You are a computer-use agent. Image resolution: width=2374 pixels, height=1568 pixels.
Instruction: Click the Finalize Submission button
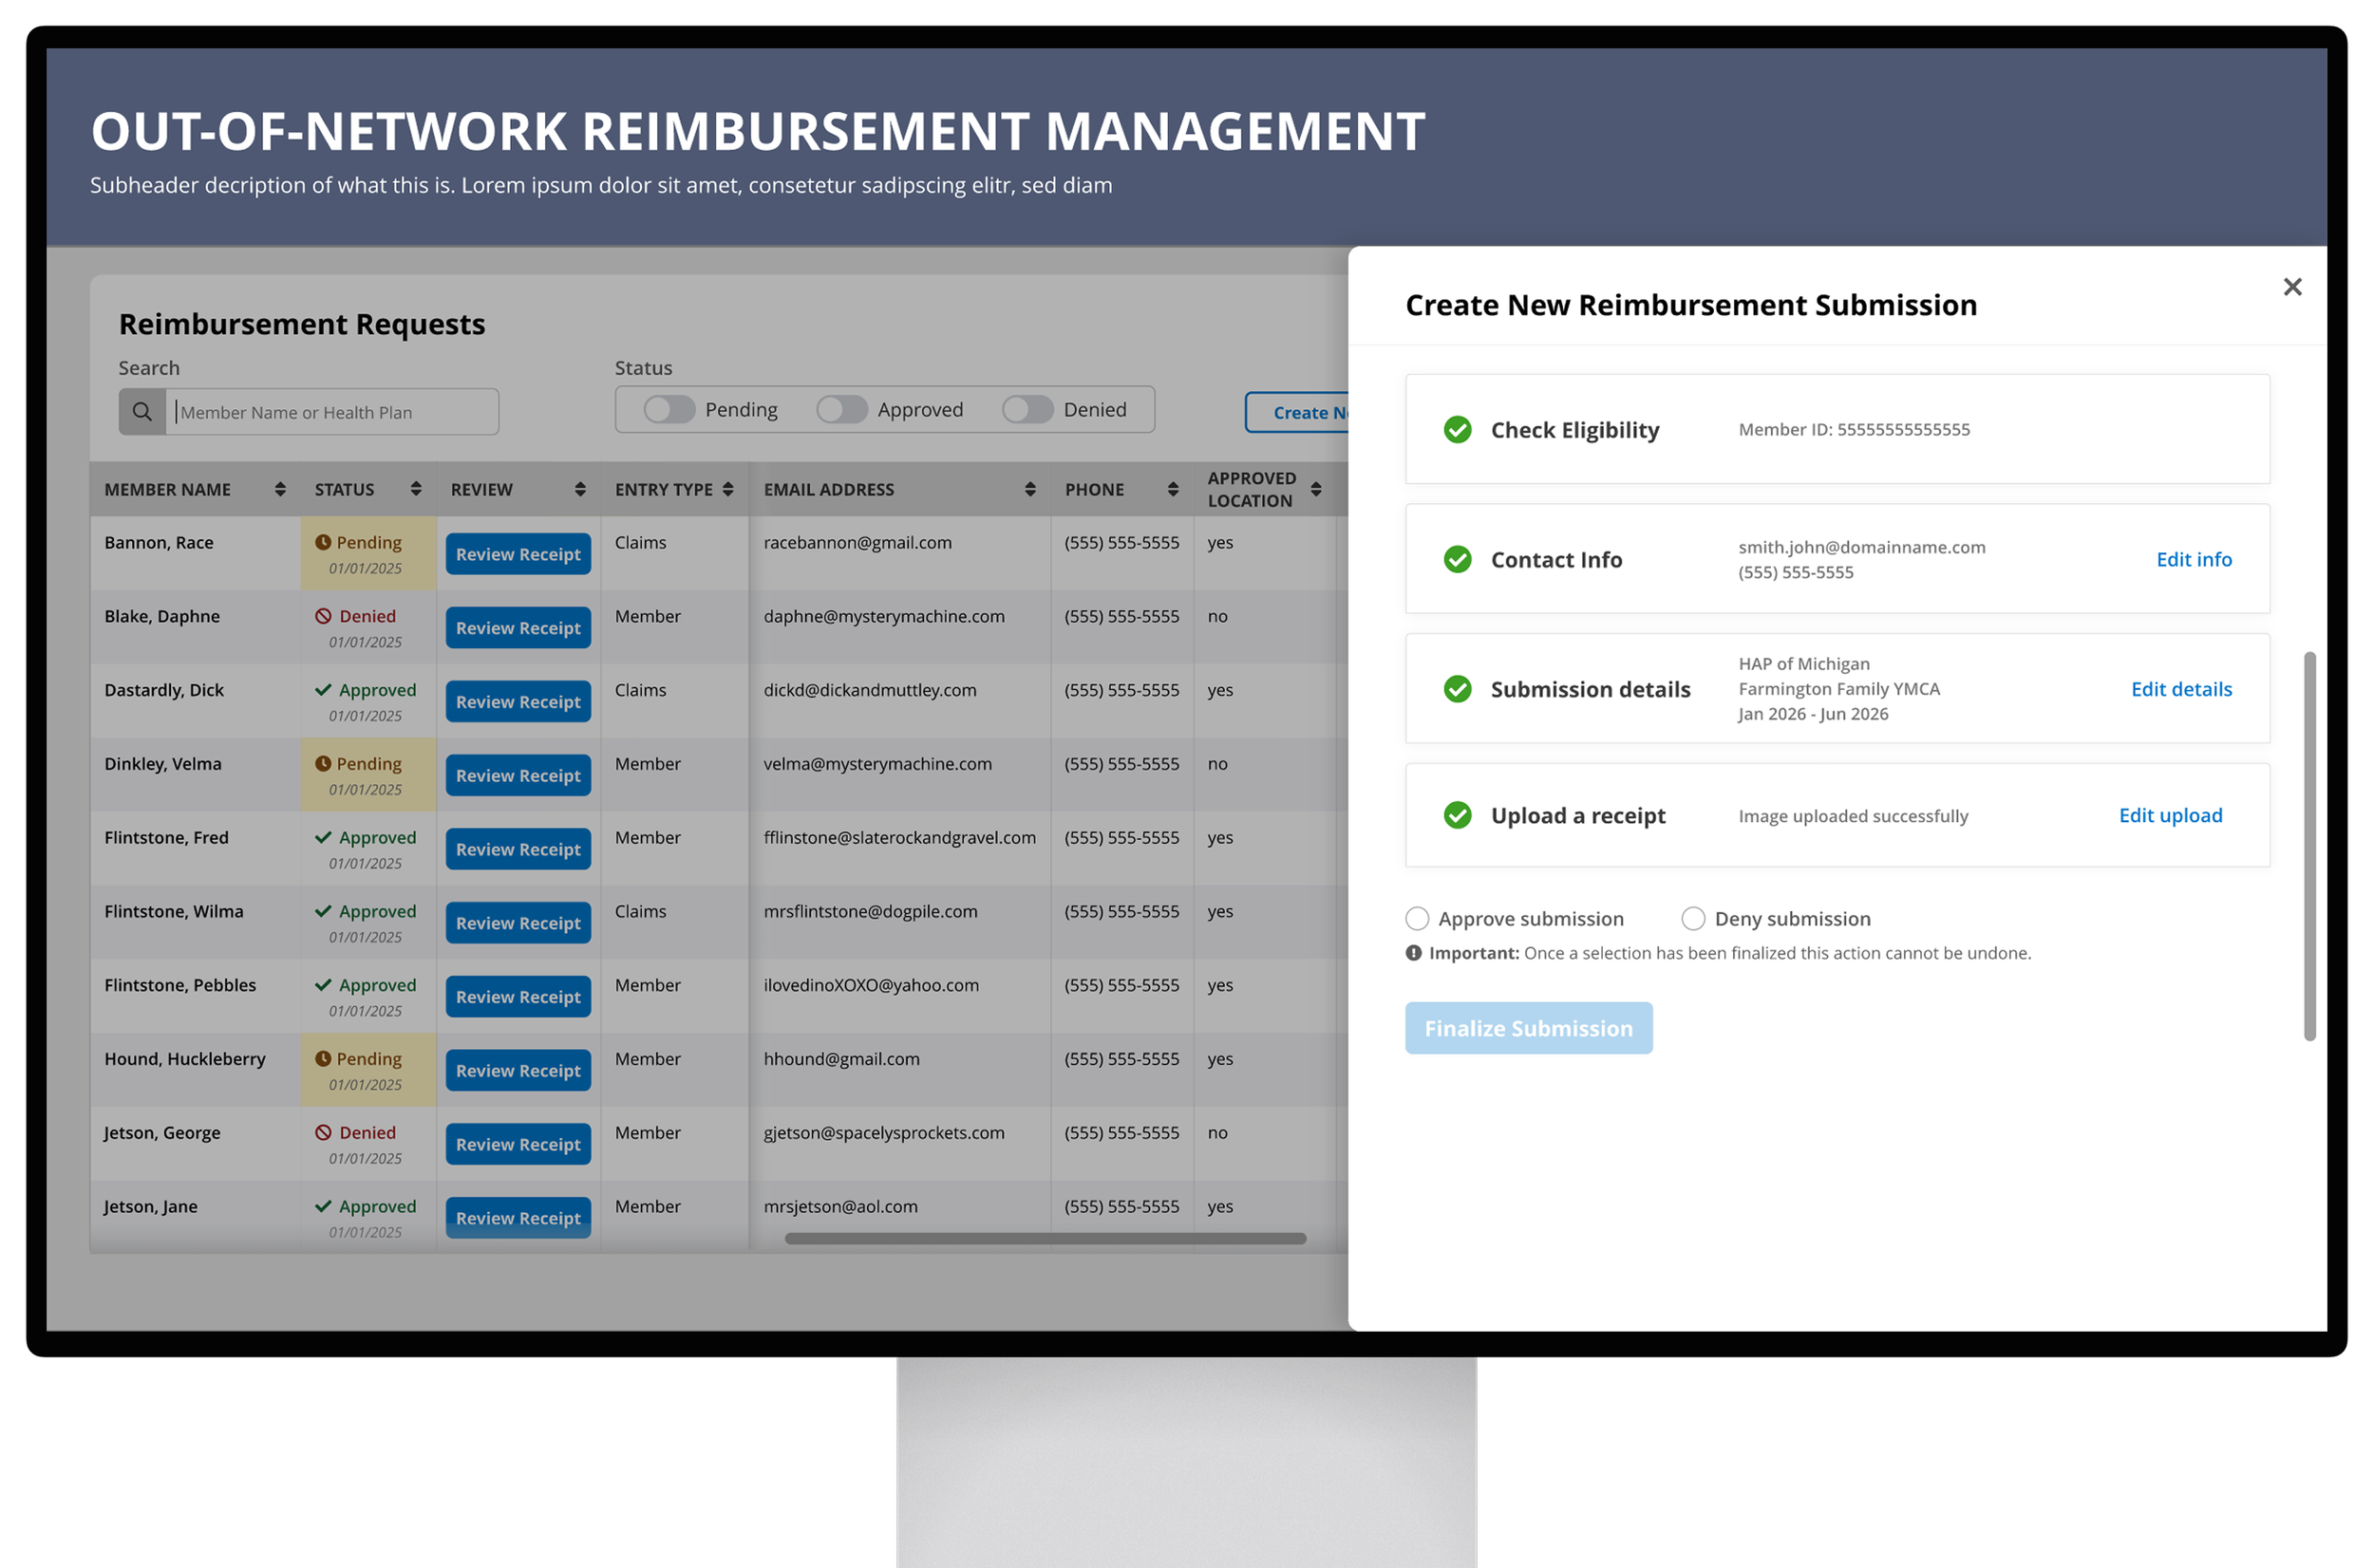1528,1028
